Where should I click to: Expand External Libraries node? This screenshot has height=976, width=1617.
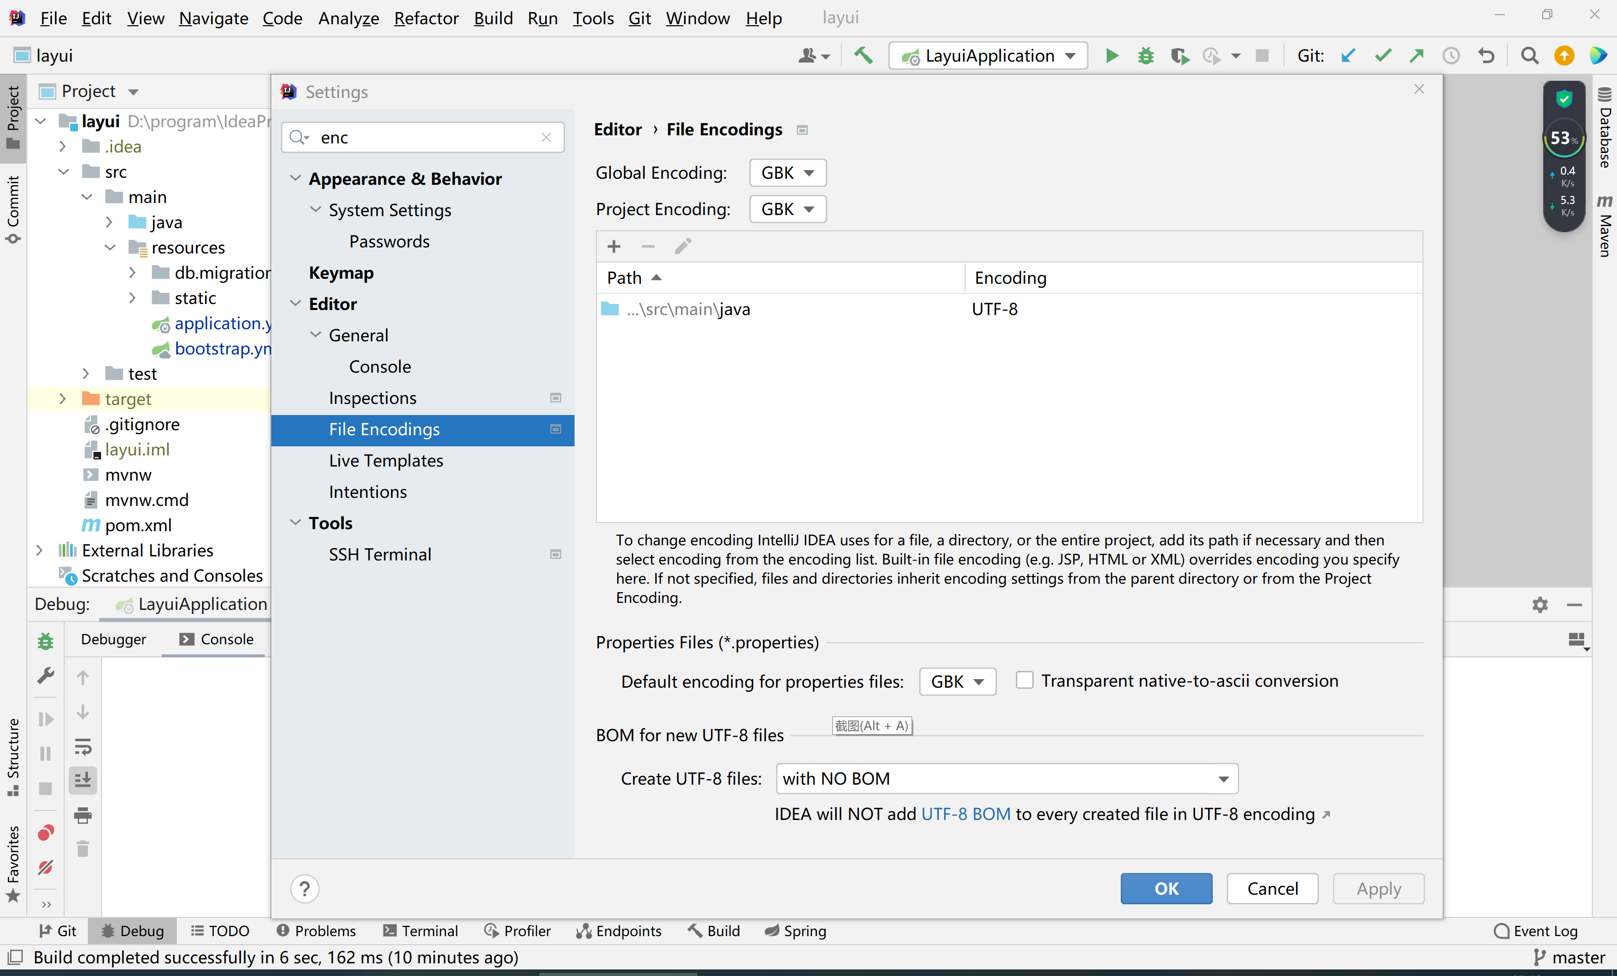pyautogui.click(x=39, y=550)
